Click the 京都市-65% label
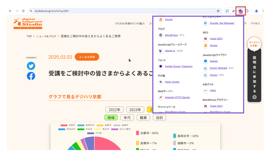The height and width of the screenshot is (157, 270). [x=149, y=133]
